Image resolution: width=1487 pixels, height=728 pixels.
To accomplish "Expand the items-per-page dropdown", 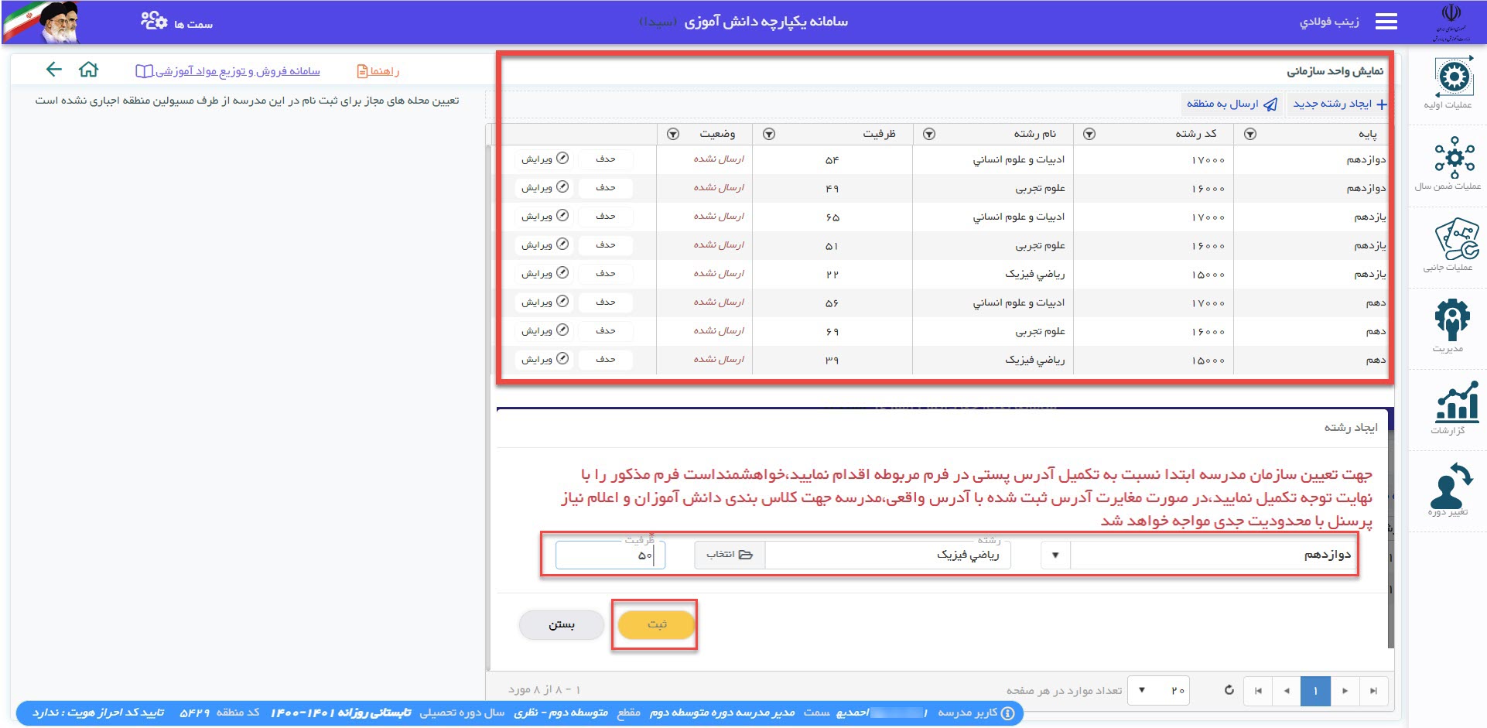I will coord(1142,690).
